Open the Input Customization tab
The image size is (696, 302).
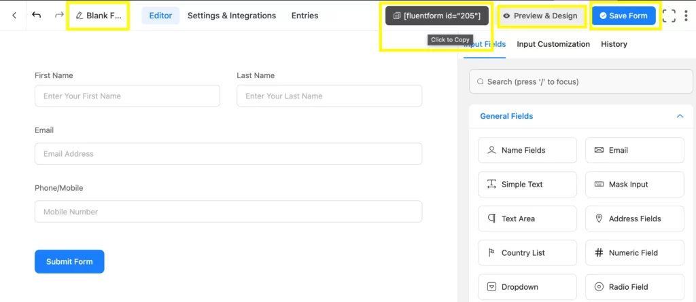(x=553, y=44)
